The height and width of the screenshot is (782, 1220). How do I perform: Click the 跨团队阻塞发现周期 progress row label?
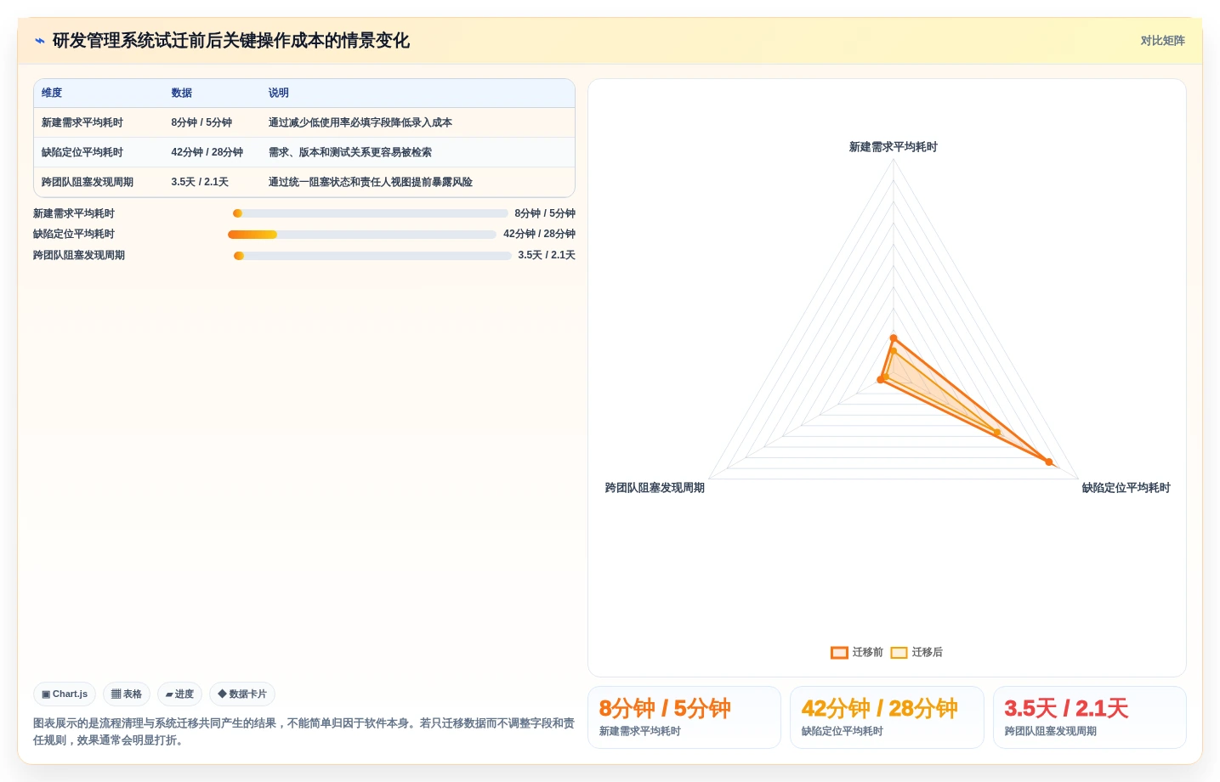[79, 256]
